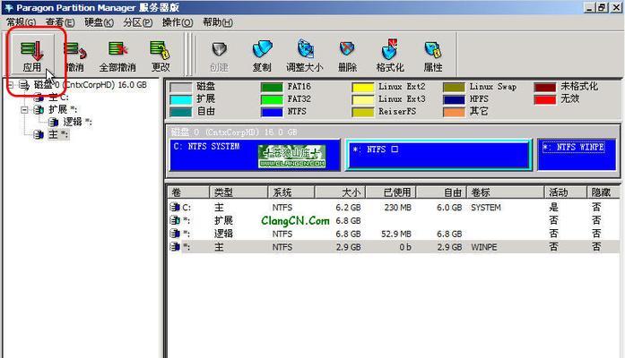Select 磁盘 0 (CntxCorpHD) 16.0 GB in tree
This screenshot has width=625, height=358.
click(x=91, y=85)
